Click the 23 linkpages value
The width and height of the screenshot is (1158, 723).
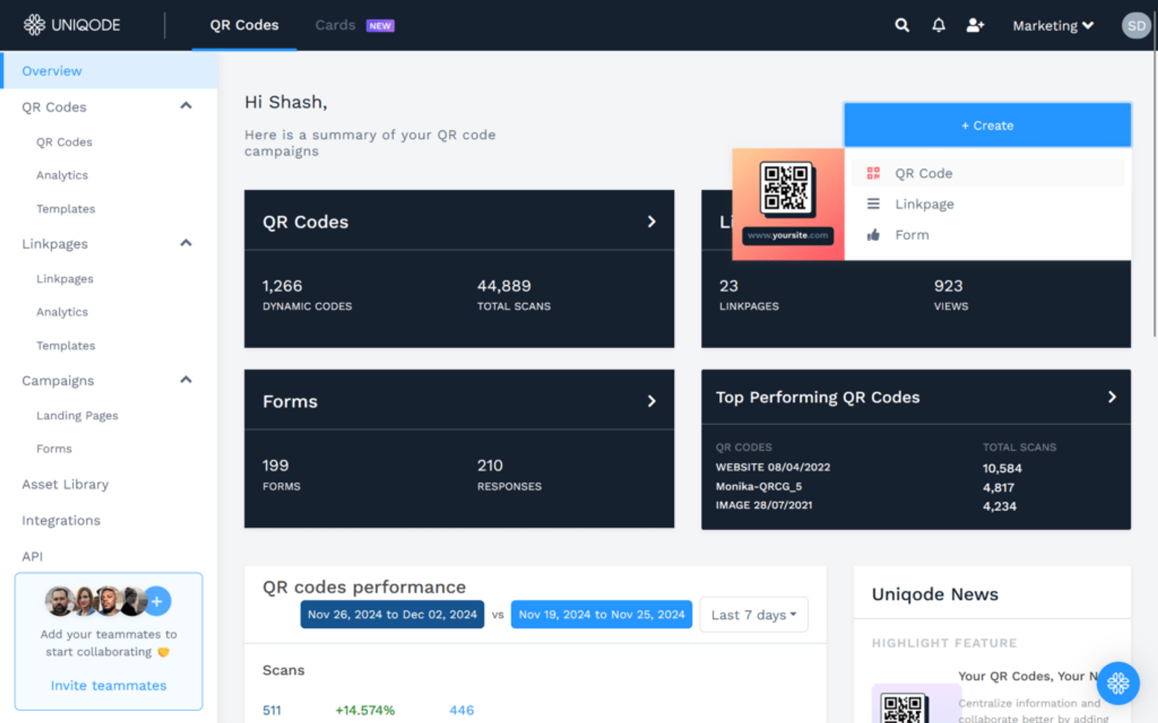point(728,286)
